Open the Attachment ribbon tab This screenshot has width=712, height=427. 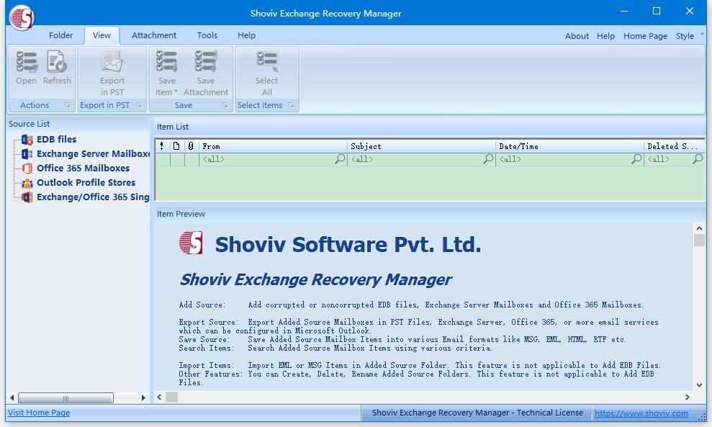coord(154,35)
